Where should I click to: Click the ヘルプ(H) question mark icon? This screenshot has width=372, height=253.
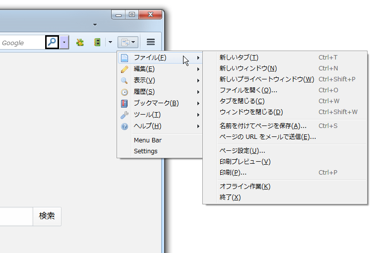coord(124,126)
